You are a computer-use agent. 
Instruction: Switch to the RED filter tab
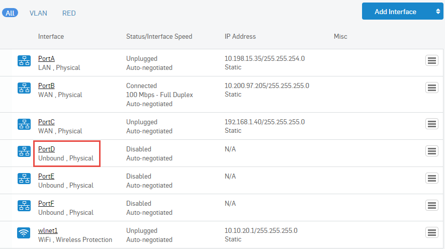pos(69,13)
